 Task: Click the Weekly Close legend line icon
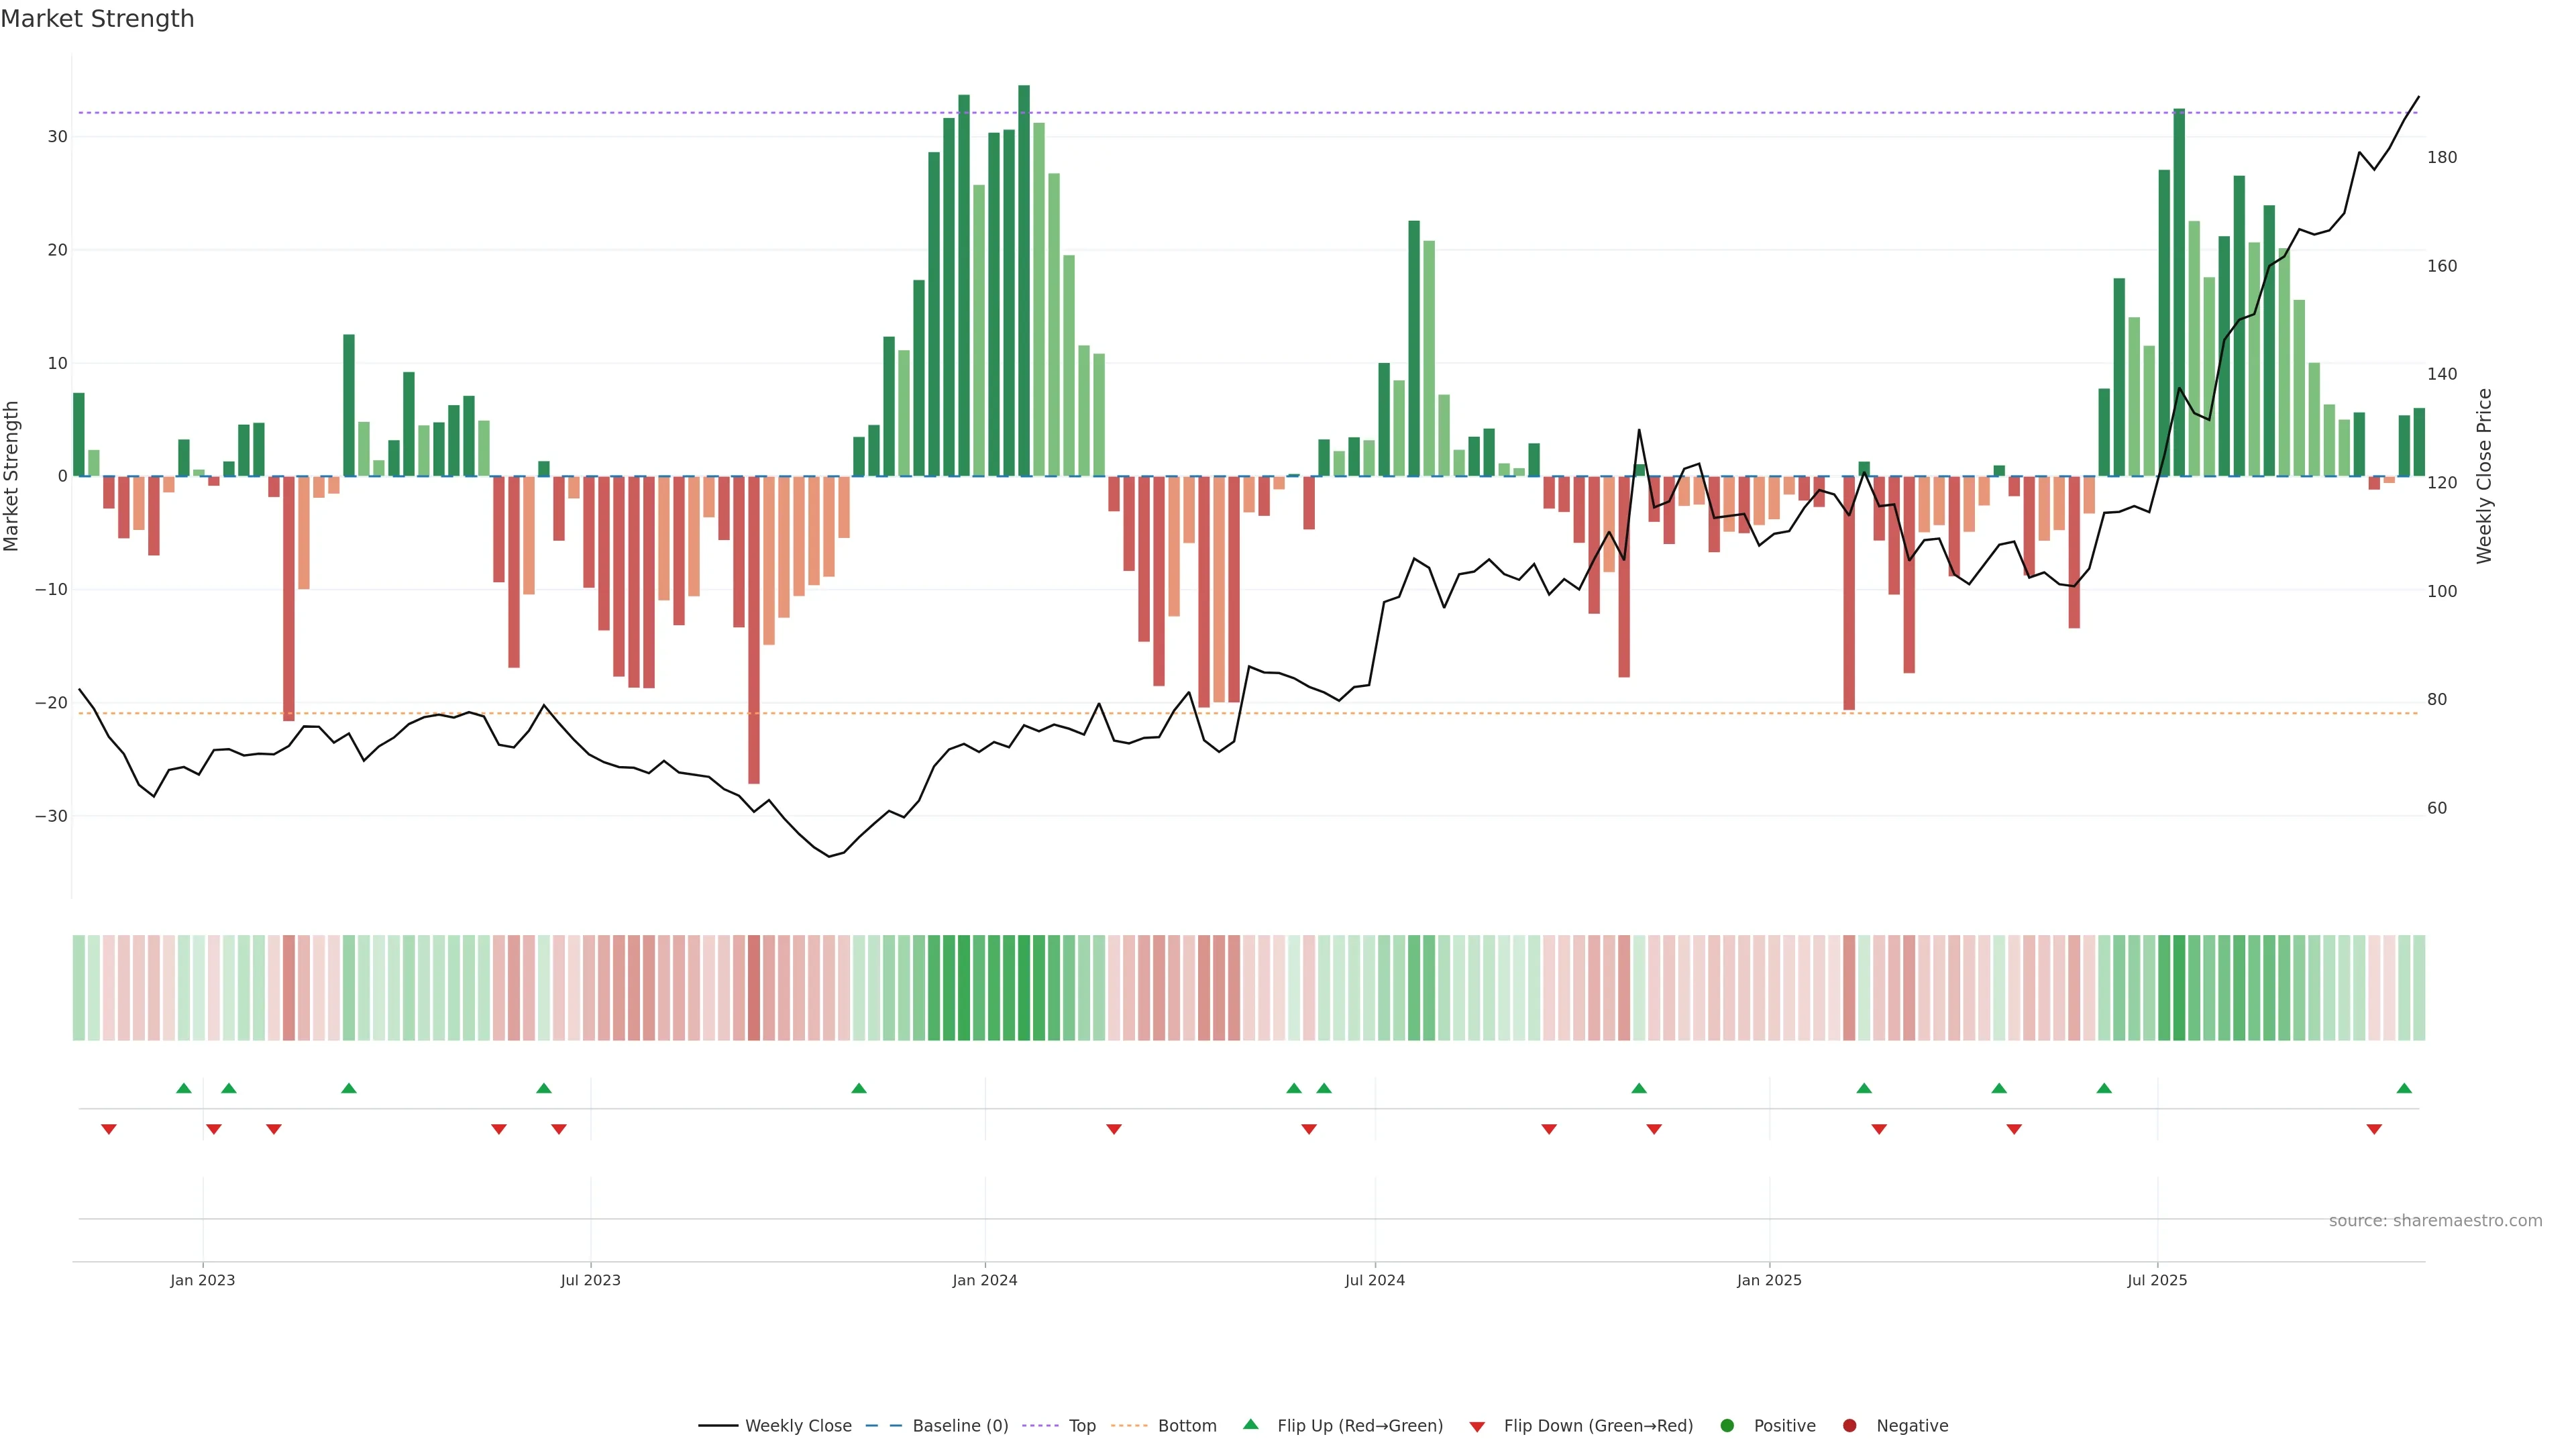coord(718,1426)
